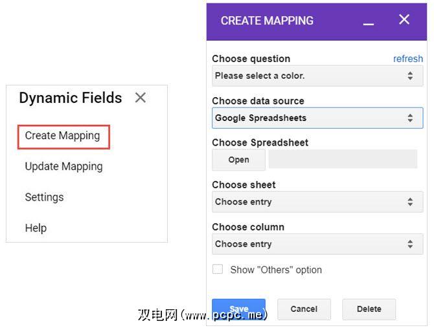Select Update Mapping from the menu
Screen dimensions: 434x330
click(63, 166)
